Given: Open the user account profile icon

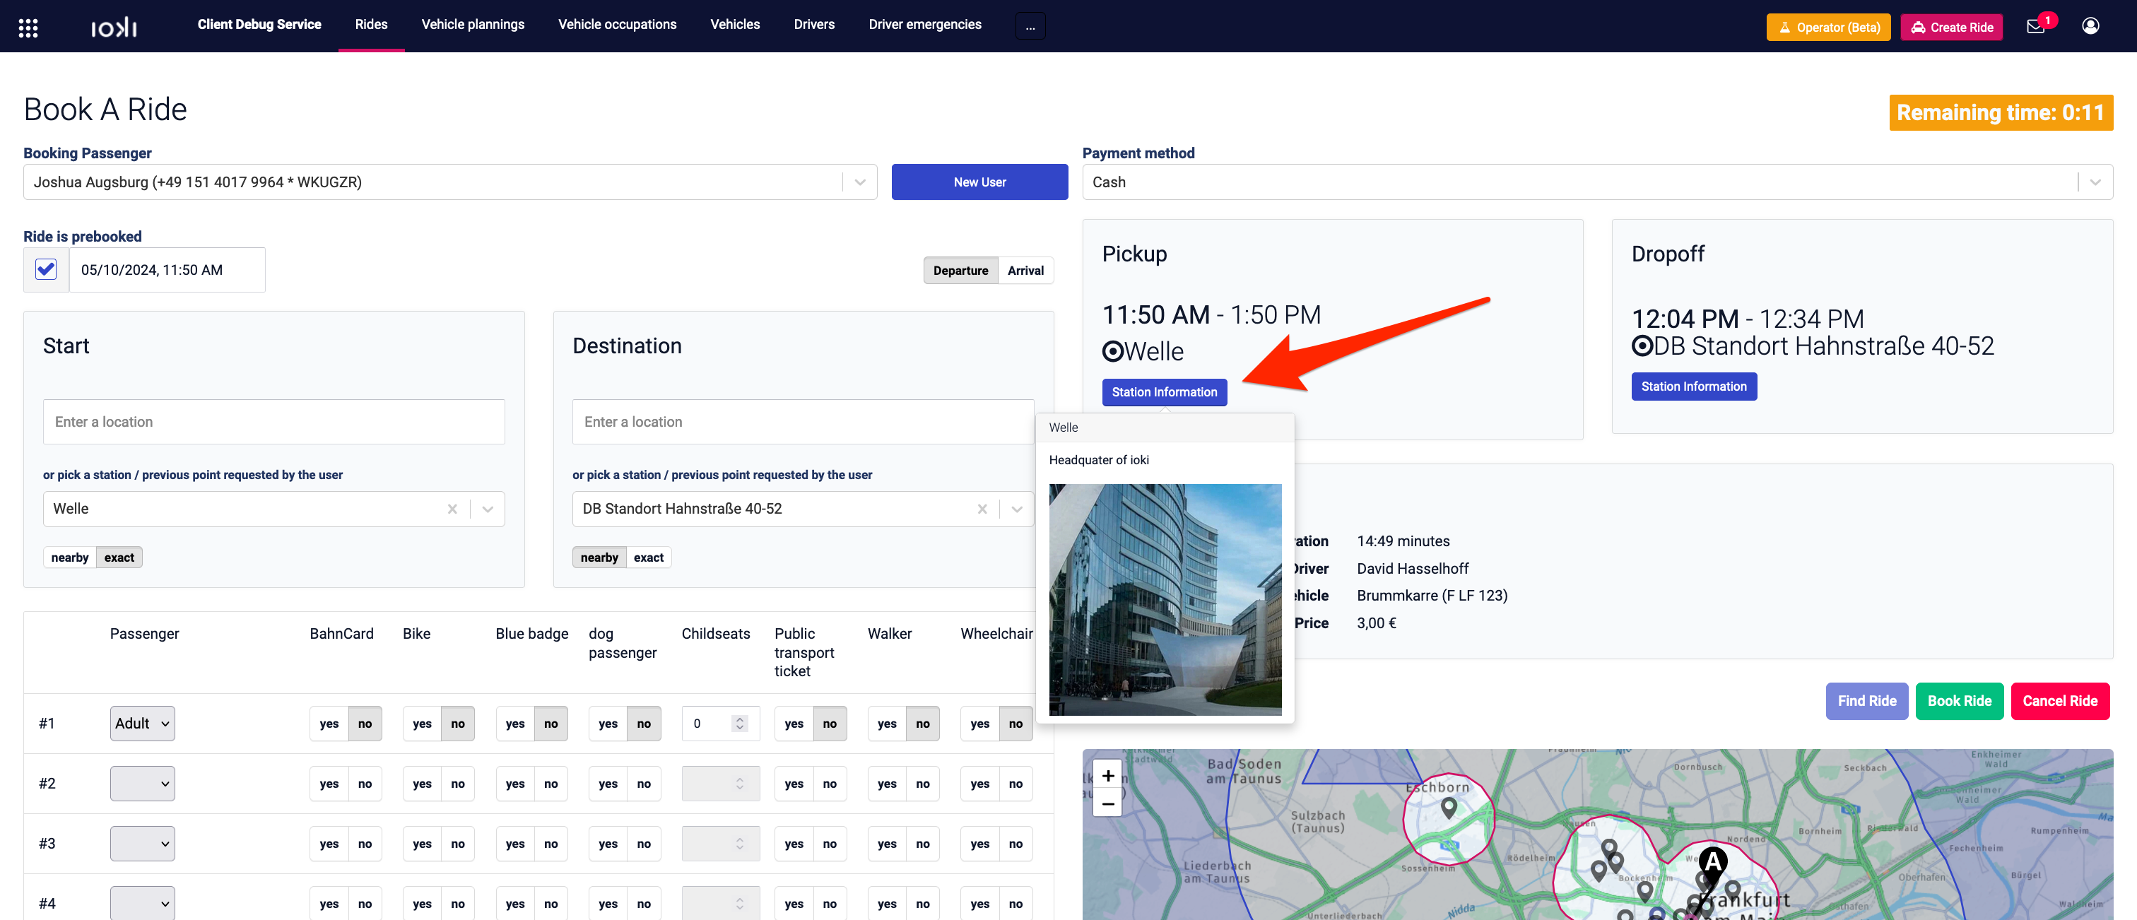Looking at the screenshot, I should tap(2090, 27).
